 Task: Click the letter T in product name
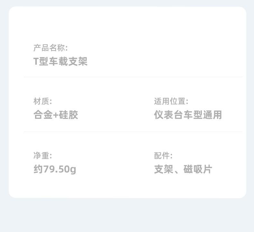36,61
